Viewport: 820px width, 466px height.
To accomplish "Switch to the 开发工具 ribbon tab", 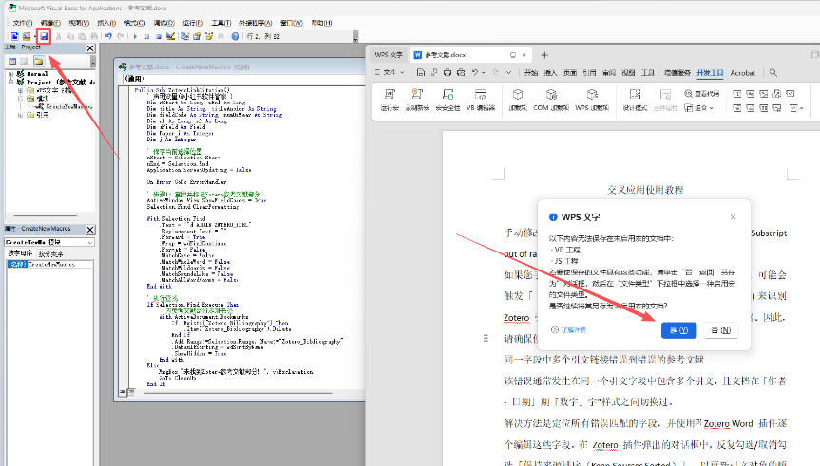I will (710, 72).
